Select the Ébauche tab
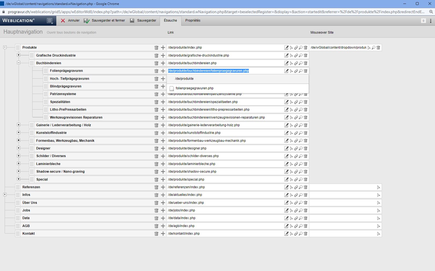435x271 pixels. click(x=170, y=20)
